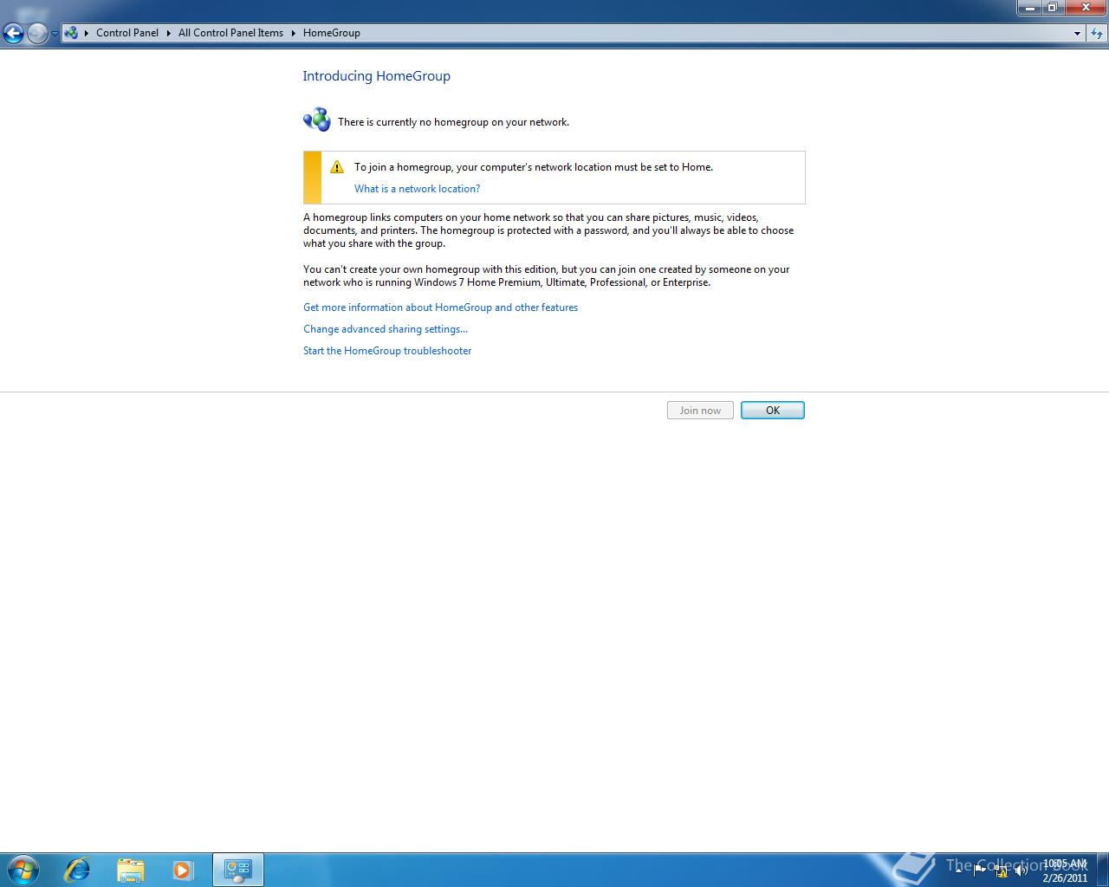This screenshot has width=1109, height=887.
Task: Click 'There is currently no homegroup' text
Action: 453,122
